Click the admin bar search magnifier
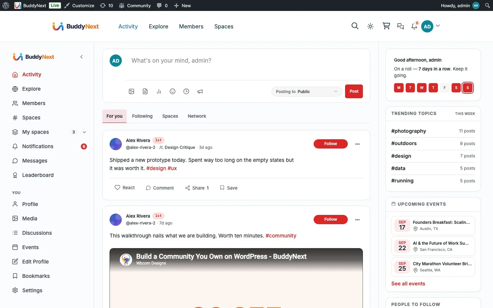 pos(488,5)
